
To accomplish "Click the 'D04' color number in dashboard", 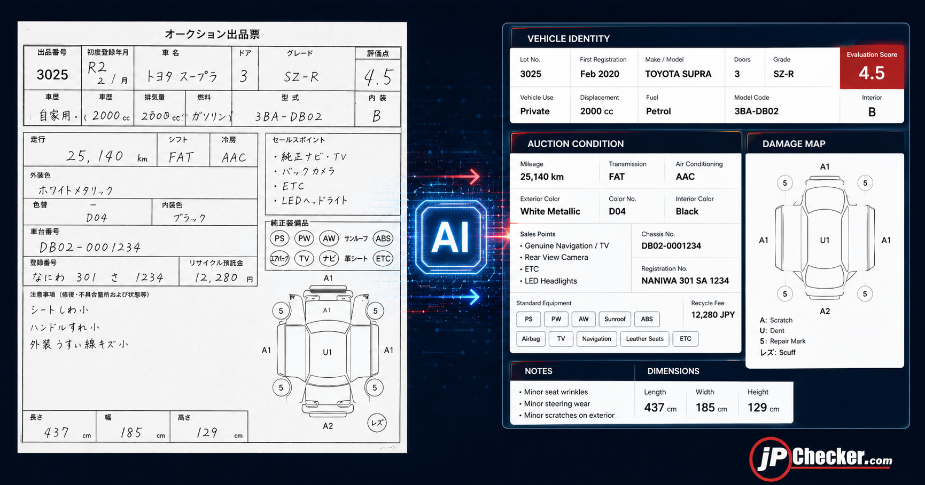I will [x=617, y=212].
